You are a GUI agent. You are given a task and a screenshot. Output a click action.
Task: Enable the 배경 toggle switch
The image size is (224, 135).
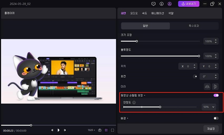coord(216,118)
